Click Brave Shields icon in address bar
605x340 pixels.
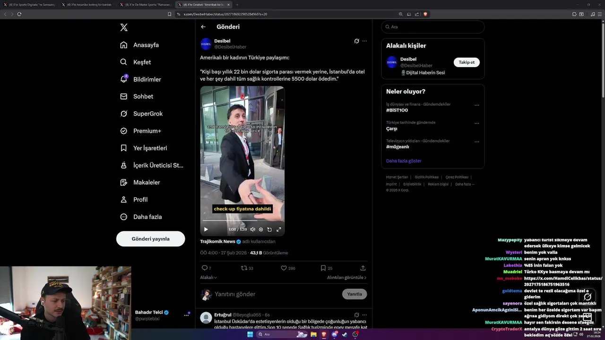[425, 14]
